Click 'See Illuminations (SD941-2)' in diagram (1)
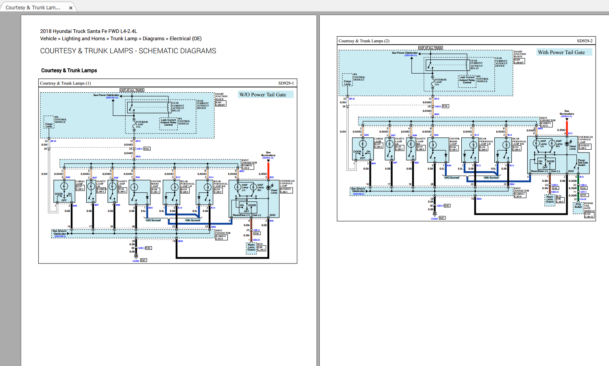Screen dimensions: 609x366 pos(268,155)
